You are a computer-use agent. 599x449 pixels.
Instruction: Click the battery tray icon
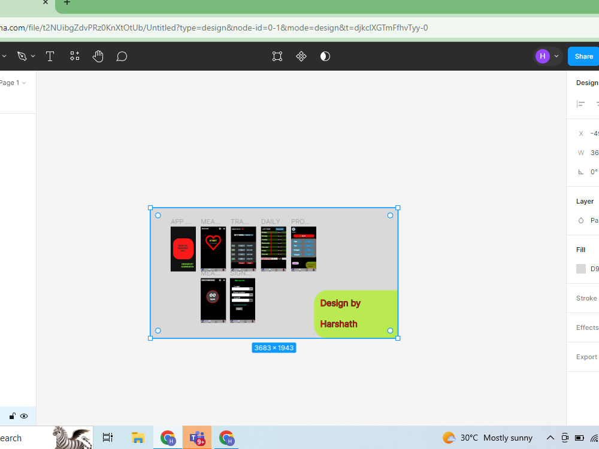(x=579, y=438)
